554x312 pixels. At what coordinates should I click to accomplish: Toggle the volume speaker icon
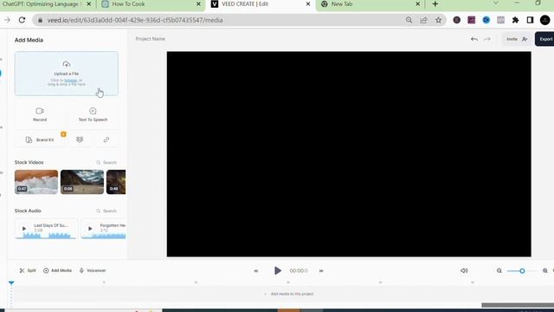point(464,270)
